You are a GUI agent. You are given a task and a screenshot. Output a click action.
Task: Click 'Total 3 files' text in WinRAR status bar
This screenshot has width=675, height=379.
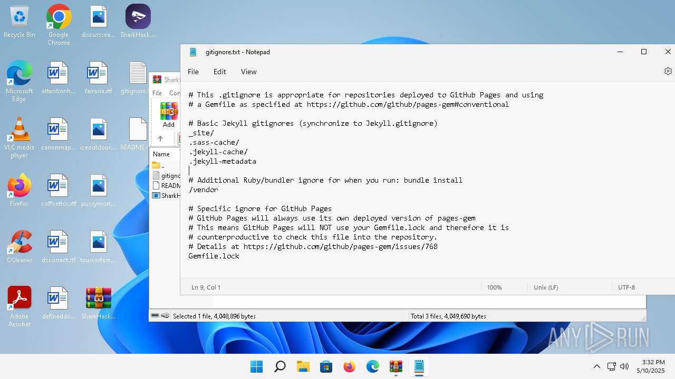(448, 316)
